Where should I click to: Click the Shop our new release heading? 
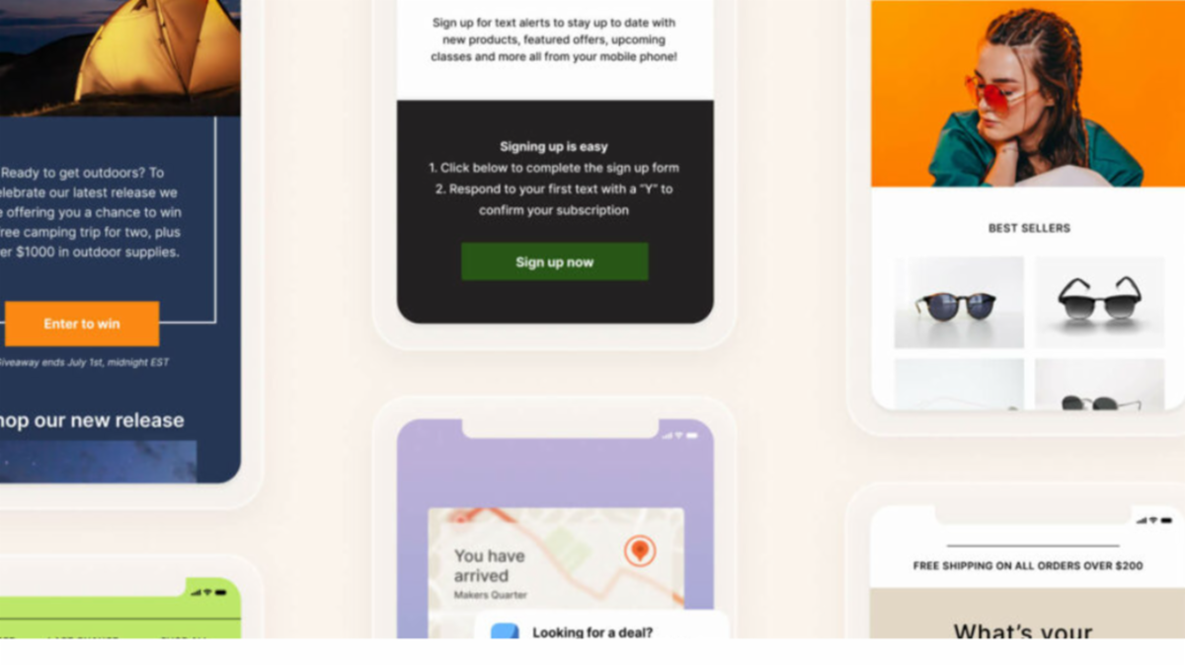click(x=92, y=420)
